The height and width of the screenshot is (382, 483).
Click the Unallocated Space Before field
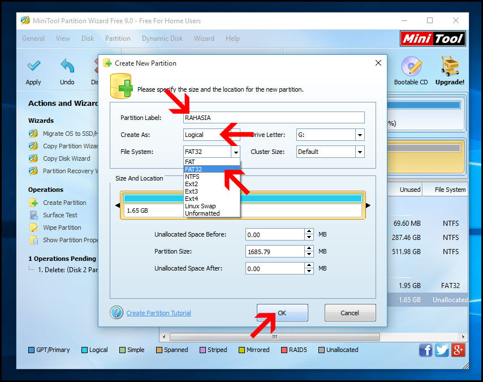click(275, 235)
